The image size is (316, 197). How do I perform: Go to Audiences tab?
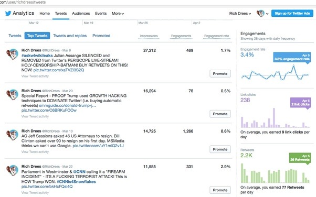point(81,14)
